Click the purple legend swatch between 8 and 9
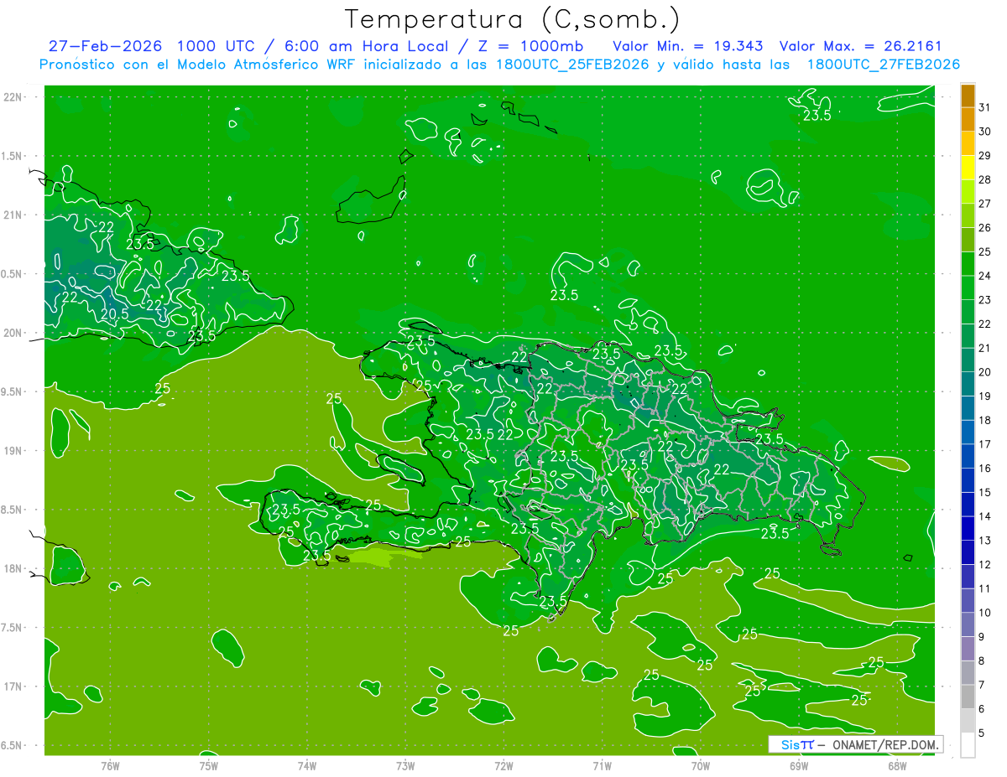Image resolution: width=1007 pixels, height=777 pixels. [968, 650]
